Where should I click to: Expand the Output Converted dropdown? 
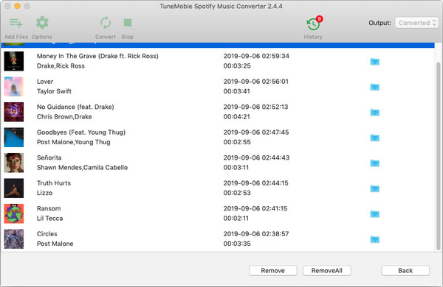[416, 23]
